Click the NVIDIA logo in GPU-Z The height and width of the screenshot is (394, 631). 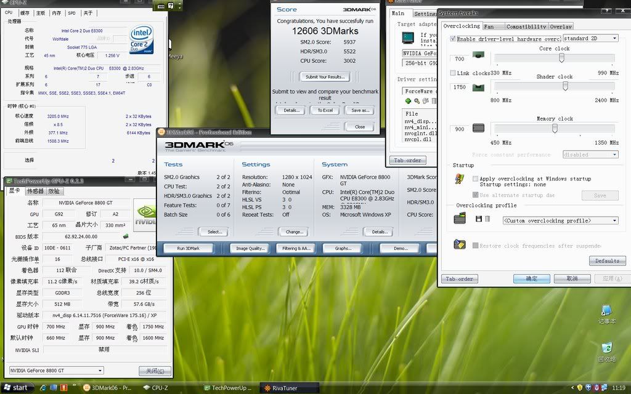click(145, 215)
